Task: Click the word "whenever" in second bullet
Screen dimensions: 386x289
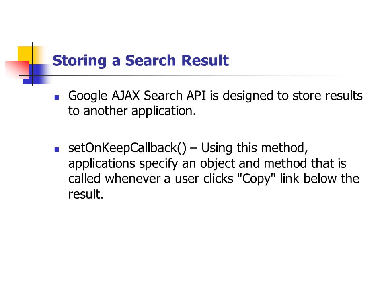Action: [x=133, y=179]
